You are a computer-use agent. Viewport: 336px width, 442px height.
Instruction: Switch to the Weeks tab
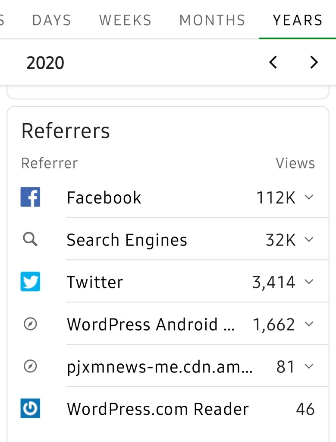point(125,20)
